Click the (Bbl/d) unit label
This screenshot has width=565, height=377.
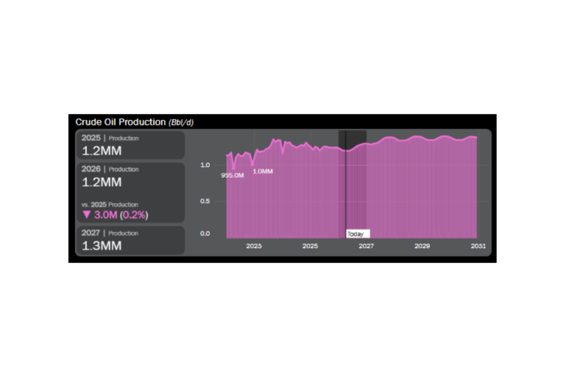coord(181,123)
